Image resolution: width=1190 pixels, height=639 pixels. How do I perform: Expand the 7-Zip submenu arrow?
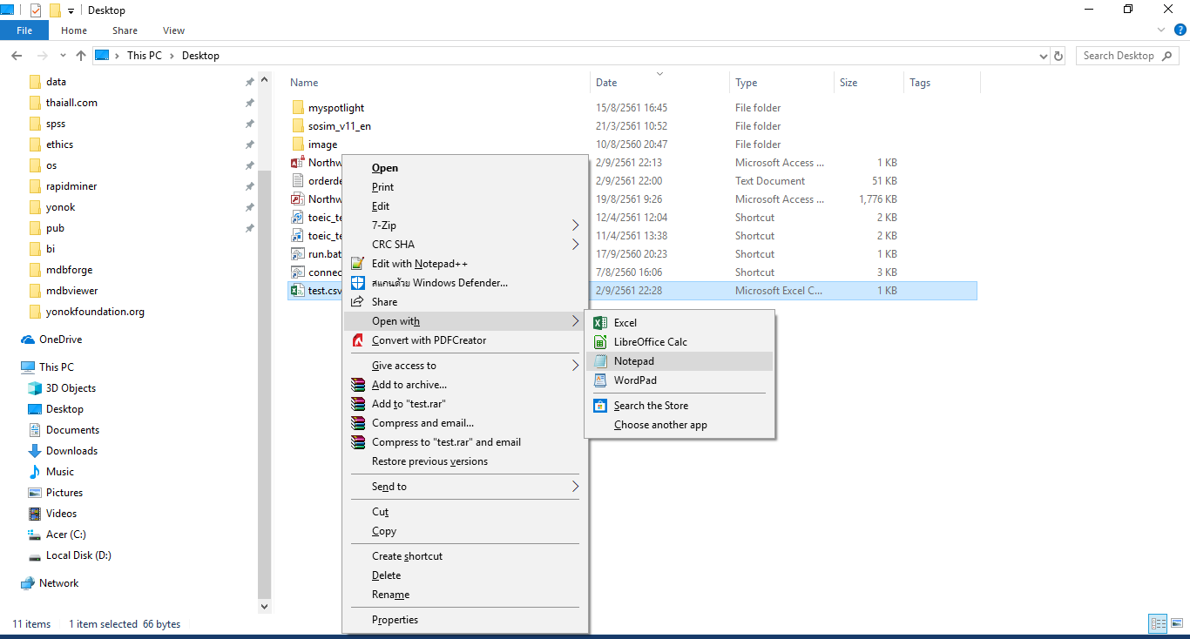575,225
